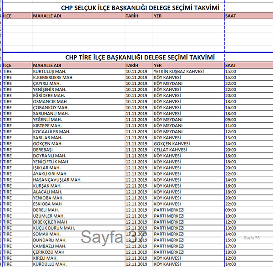Select the ESKİOBA MAH cell
The height and width of the screenshot is (267, 273).
click(x=79, y=204)
